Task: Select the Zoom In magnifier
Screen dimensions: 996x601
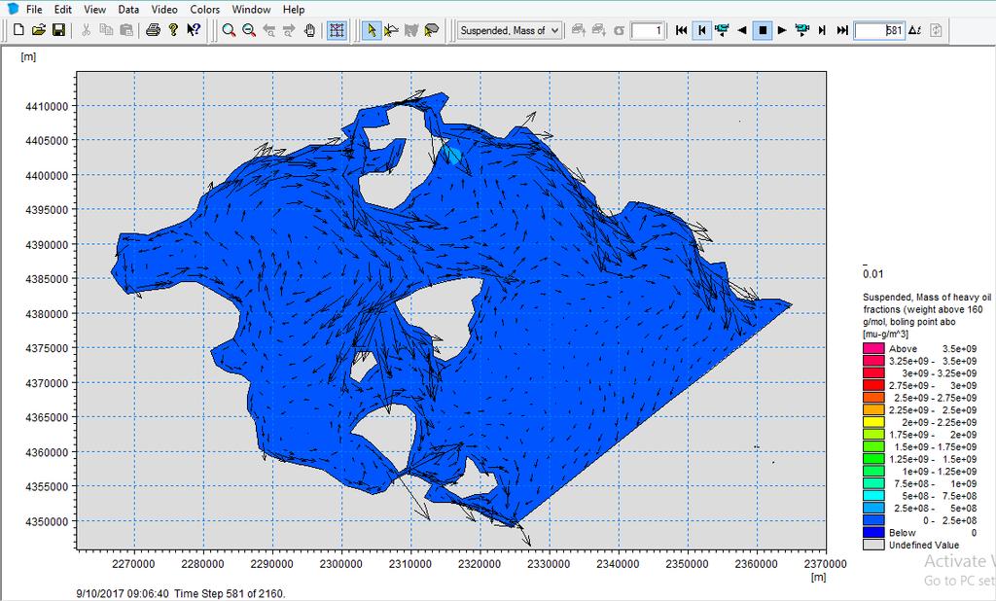Action: coord(229,30)
